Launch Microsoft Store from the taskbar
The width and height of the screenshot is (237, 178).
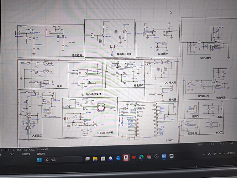(103, 158)
